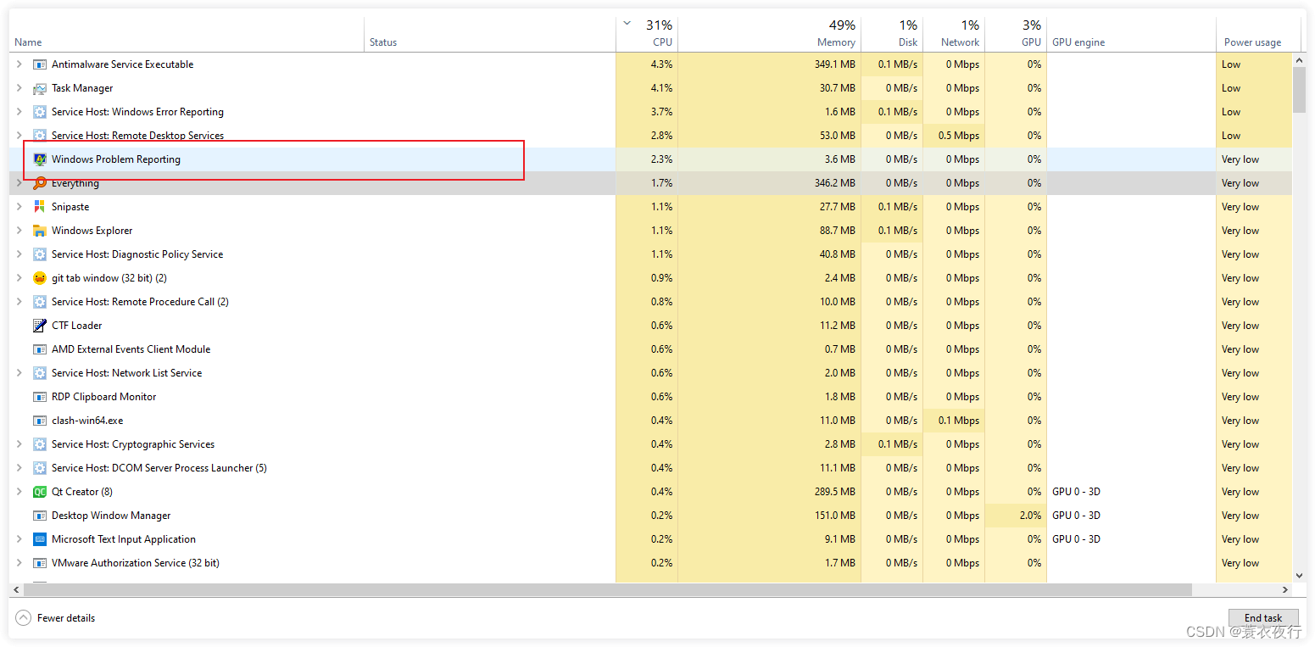The width and height of the screenshot is (1315, 647).
Task: Click the Network List Service gear icon
Action: (x=39, y=373)
